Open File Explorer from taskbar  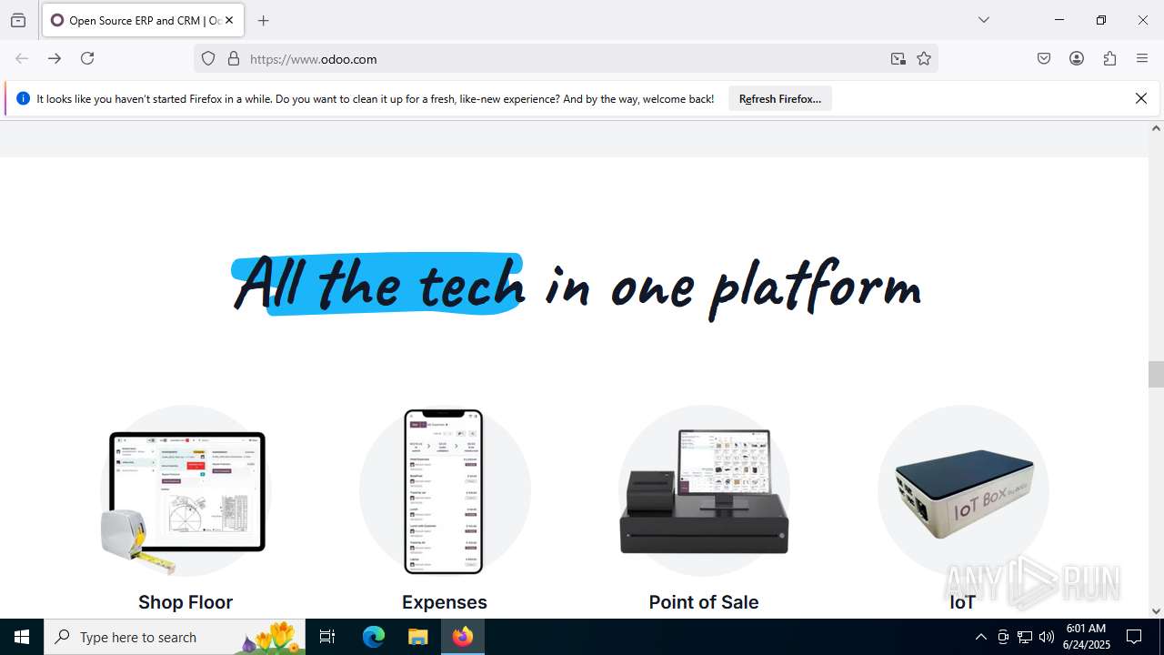(417, 637)
